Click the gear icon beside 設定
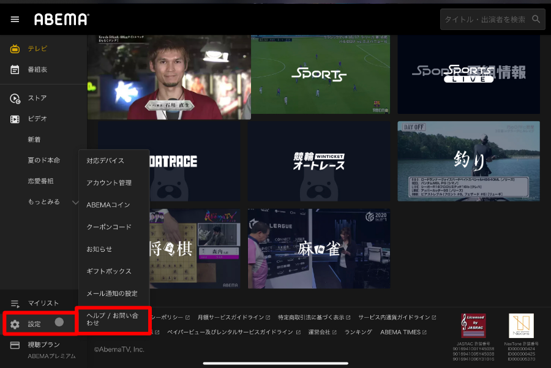Viewport: 551px width, 368px height. point(15,325)
